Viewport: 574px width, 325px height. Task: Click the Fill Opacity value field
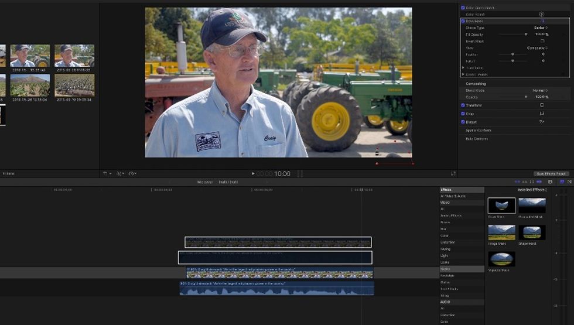pyautogui.click(x=541, y=35)
